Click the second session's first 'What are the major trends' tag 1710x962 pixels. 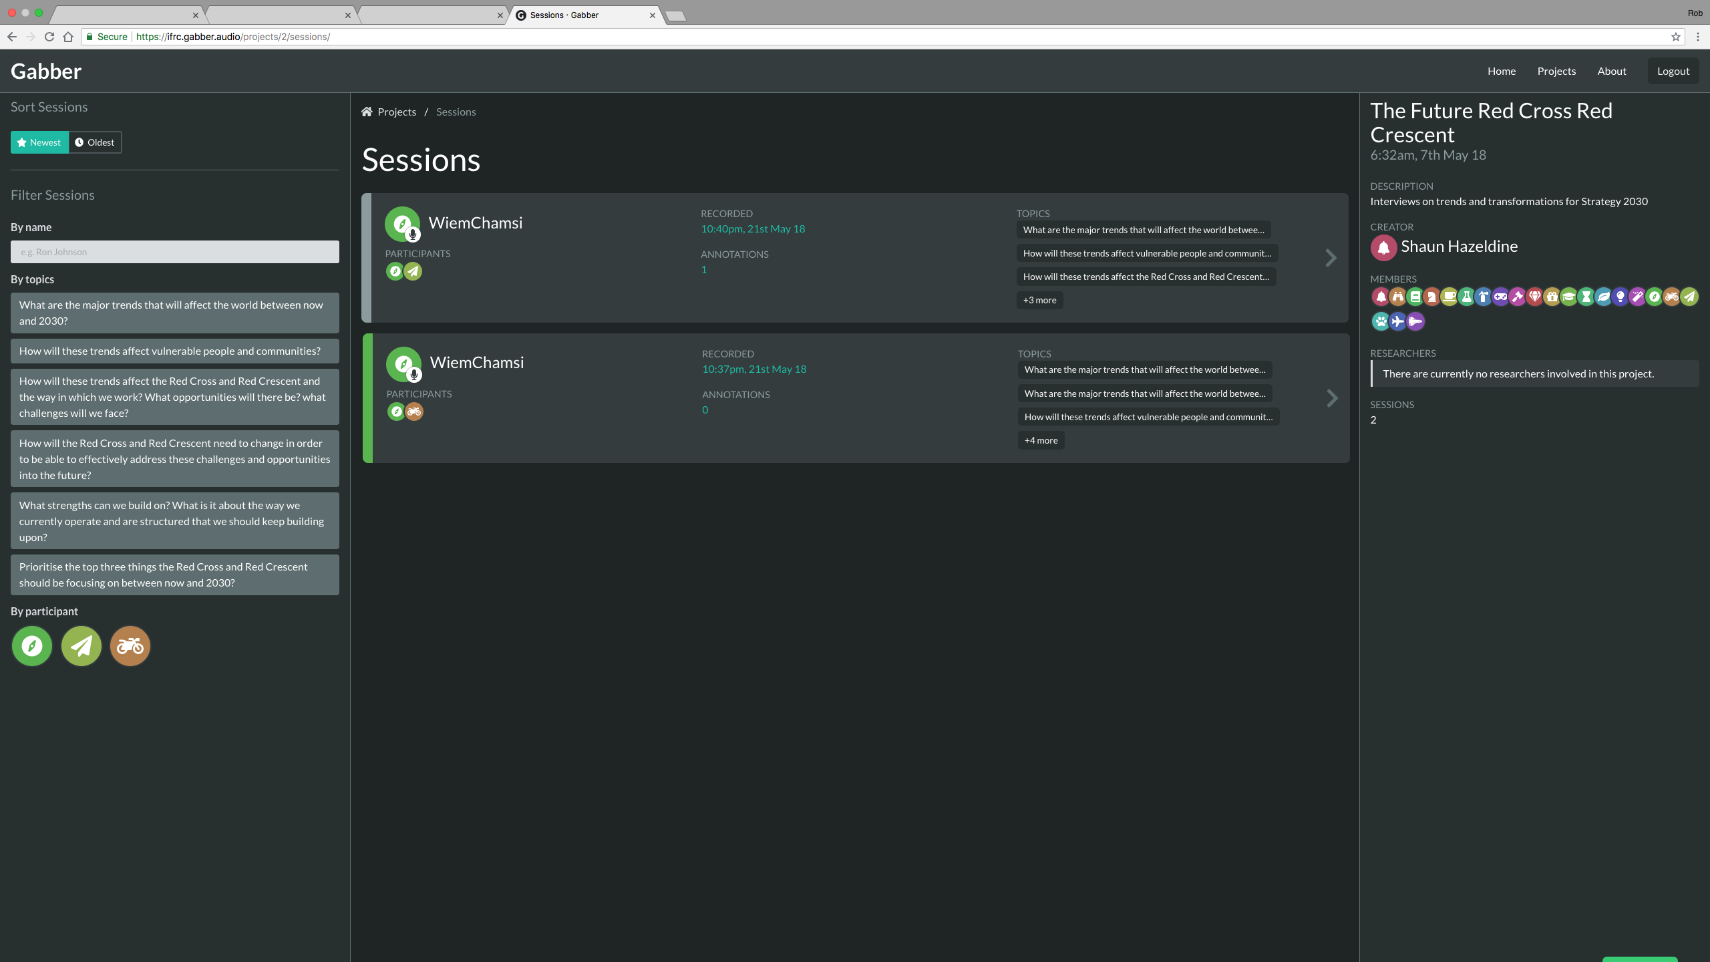(1145, 369)
